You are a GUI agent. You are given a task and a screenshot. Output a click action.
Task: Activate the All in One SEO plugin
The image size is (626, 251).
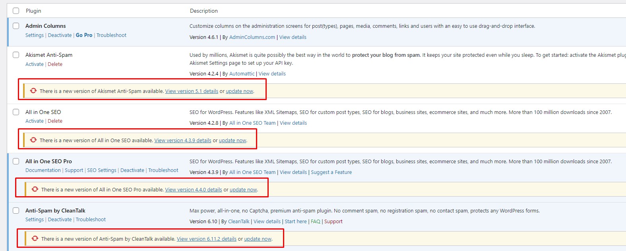[x=35, y=121]
